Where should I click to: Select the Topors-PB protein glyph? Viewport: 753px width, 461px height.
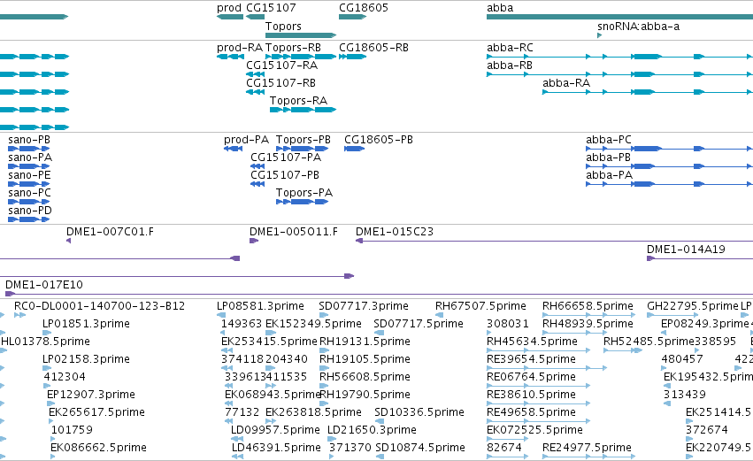[302, 149]
